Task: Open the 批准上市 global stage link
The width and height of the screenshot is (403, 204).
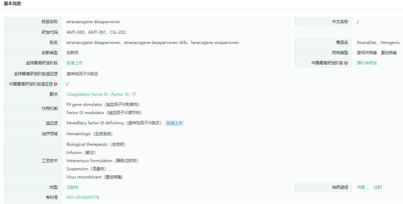Action: click(74, 63)
